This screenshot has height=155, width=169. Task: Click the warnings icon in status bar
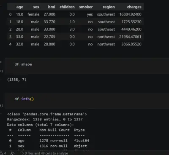click(x=1, y=153)
